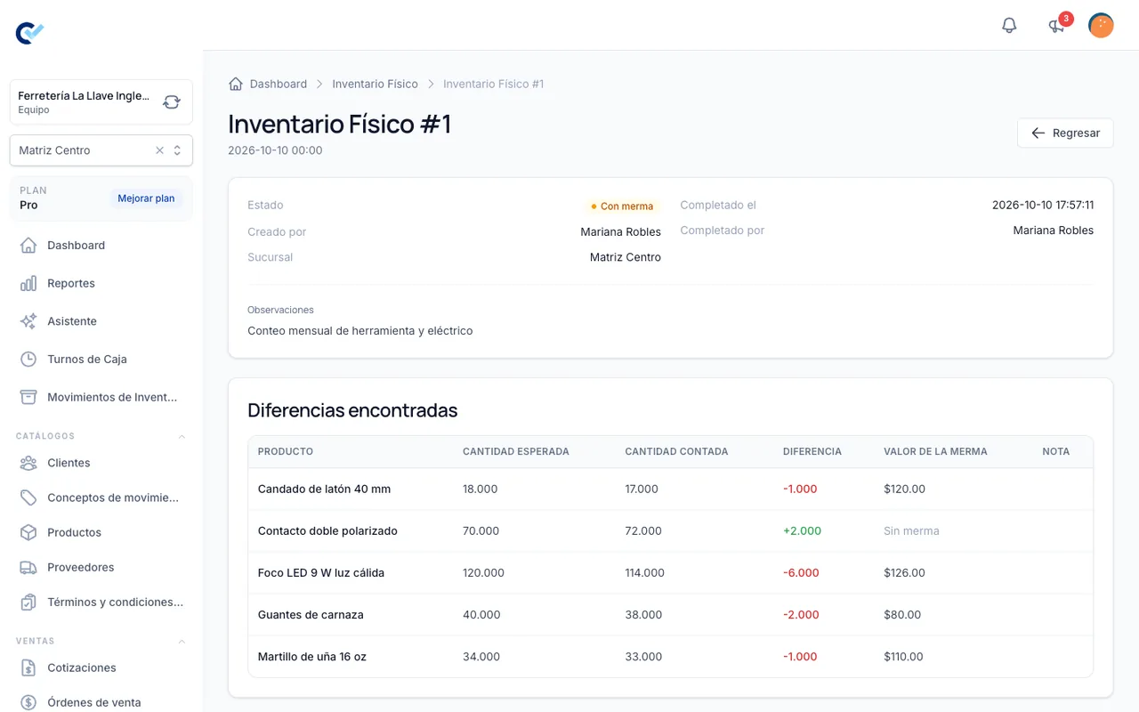Open Proveedores menu item
The height and width of the screenshot is (712, 1139).
(101, 567)
